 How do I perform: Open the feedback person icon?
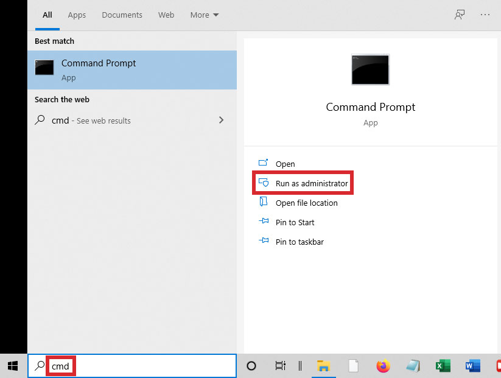[460, 15]
